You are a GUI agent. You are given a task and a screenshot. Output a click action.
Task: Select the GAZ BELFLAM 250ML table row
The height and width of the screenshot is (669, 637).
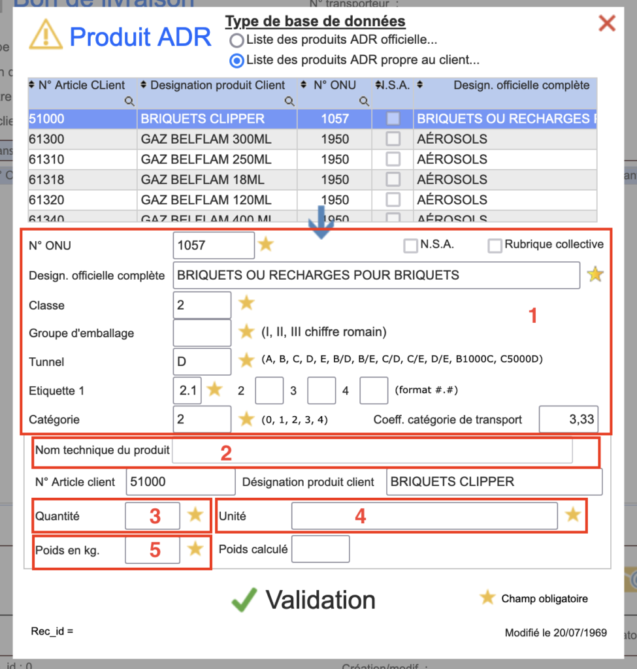pyautogui.click(x=206, y=159)
